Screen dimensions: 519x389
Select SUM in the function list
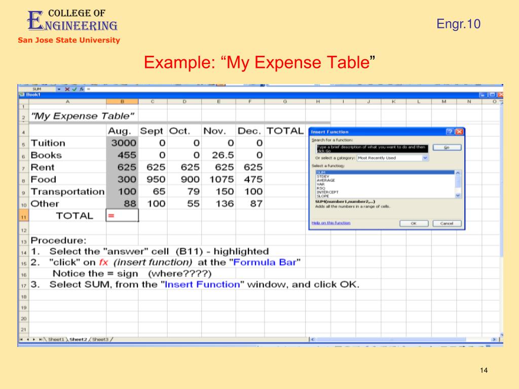(385, 172)
